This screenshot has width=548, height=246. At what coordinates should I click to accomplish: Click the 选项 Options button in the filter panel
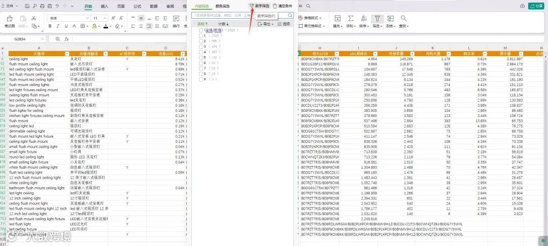pos(284,24)
